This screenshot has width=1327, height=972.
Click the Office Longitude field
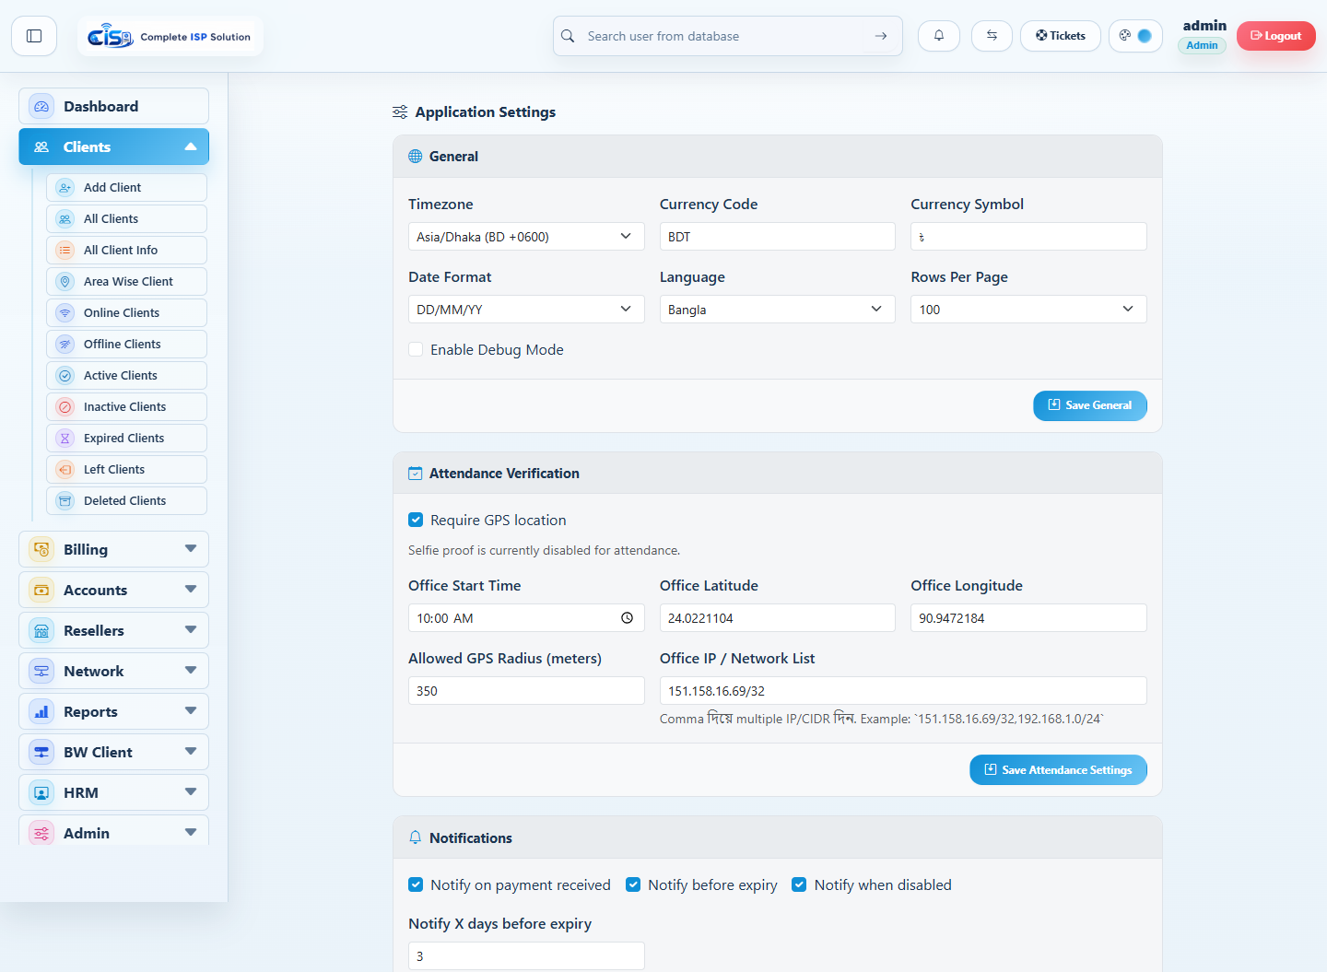point(1028,617)
